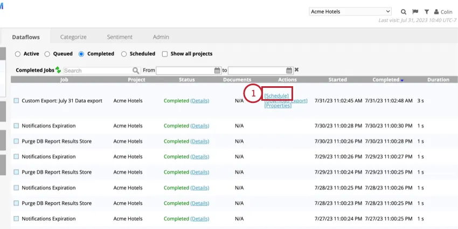Enable Show all projects checkbox
The image size is (458, 229).
[x=165, y=54]
